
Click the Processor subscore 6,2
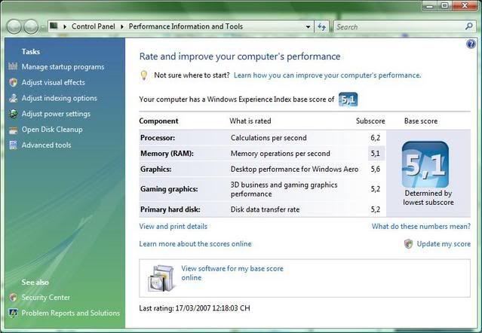tap(376, 138)
